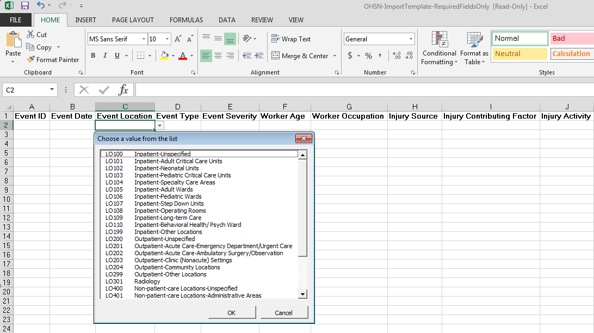Click the Save icon in quick access toolbar
The image size is (594, 333).
tap(25, 5)
